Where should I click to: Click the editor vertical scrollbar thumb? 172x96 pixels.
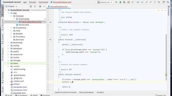point(166,57)
